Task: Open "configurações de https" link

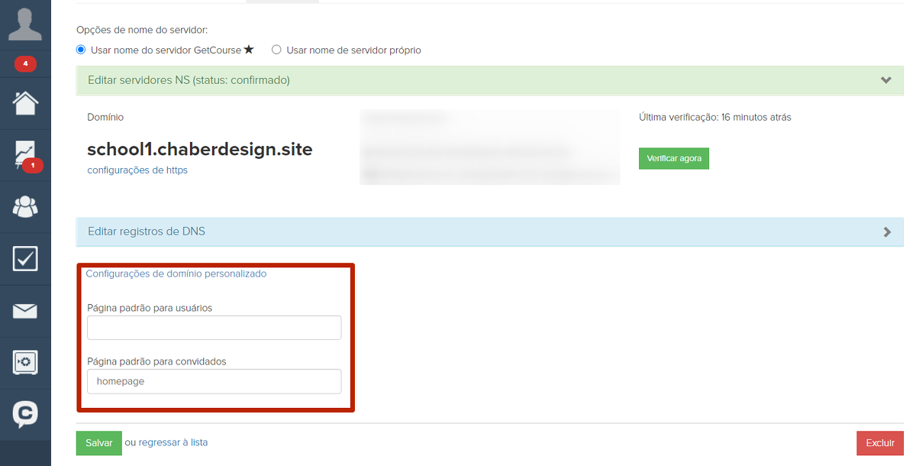Action: (137, 170)
